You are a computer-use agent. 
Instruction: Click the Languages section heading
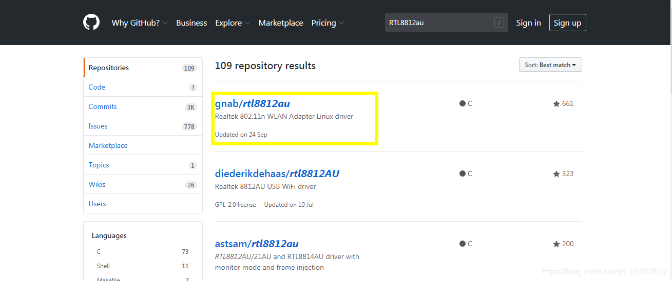point(109,235)
